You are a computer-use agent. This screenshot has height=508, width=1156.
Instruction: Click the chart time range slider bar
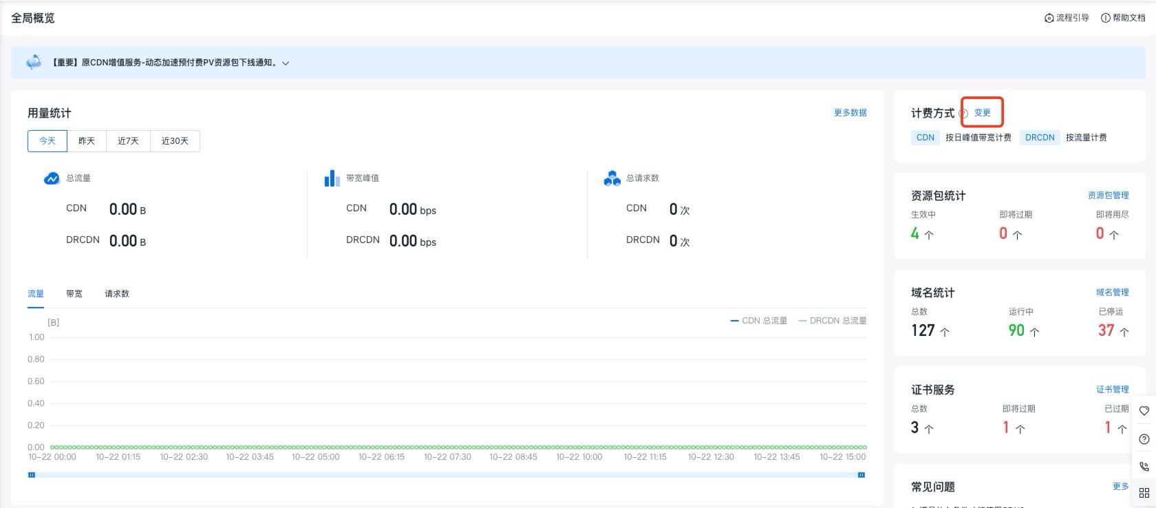click(x=447, y=475)
